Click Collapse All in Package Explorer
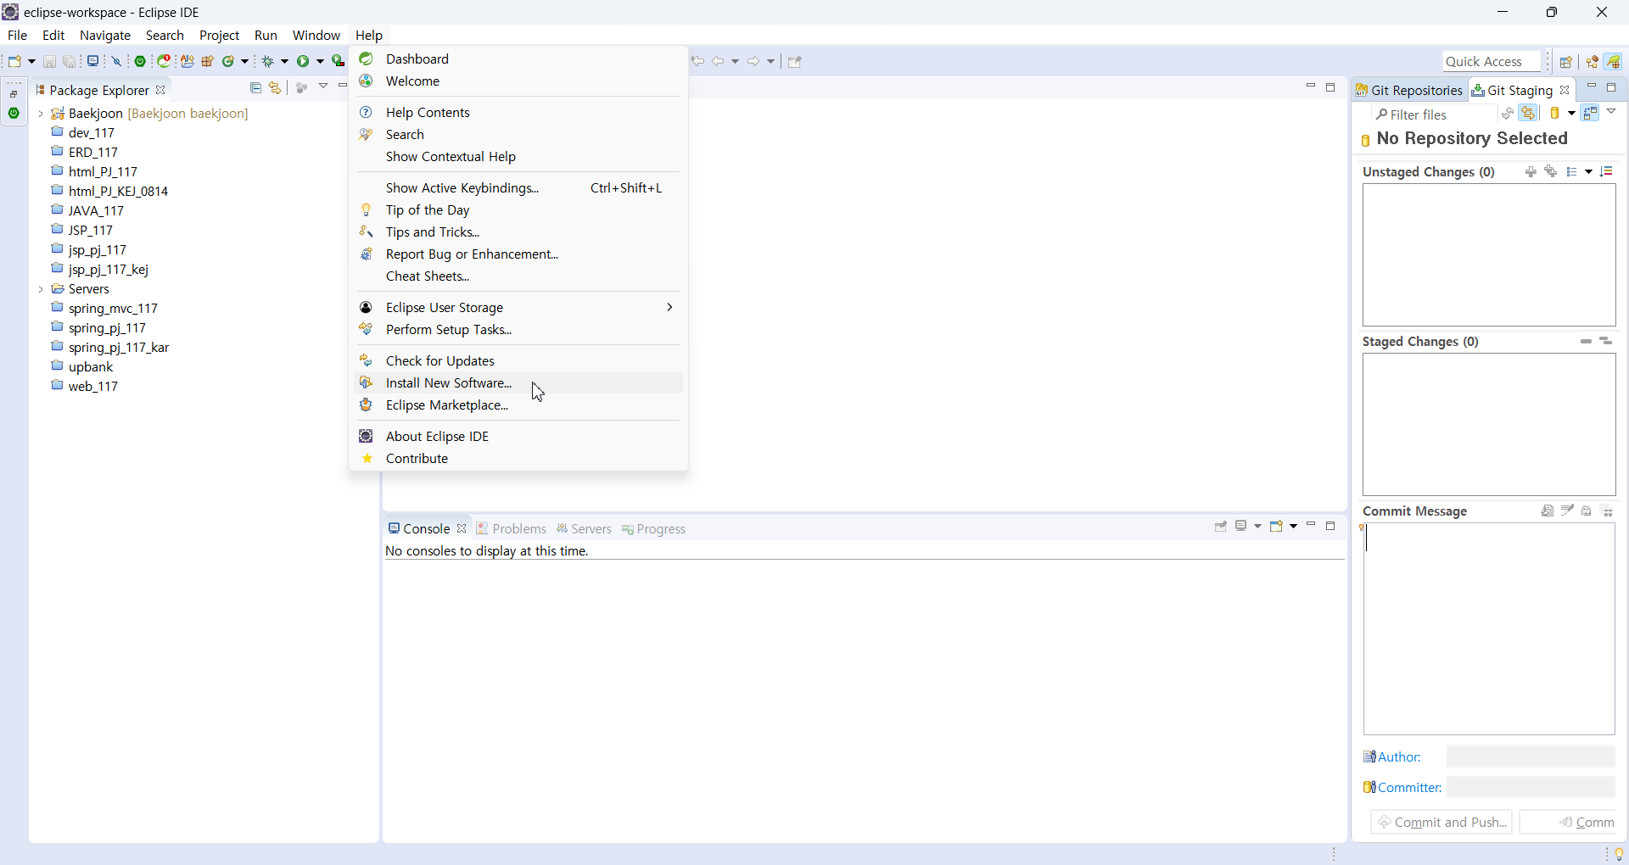Viewport: 1629px width, 865px height. [255, 88]
